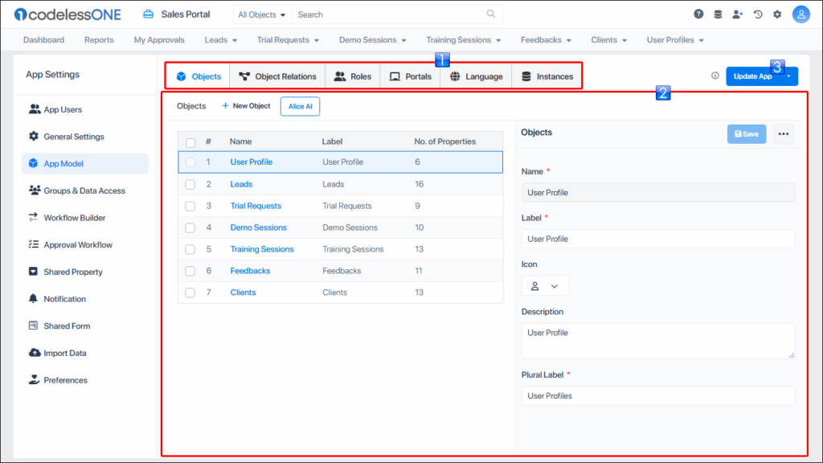
Task: Select the add-user icon in header
Action: (x=736, y=14)
